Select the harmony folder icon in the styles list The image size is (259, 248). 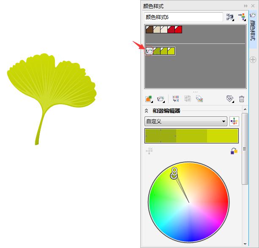click(149, 51)
